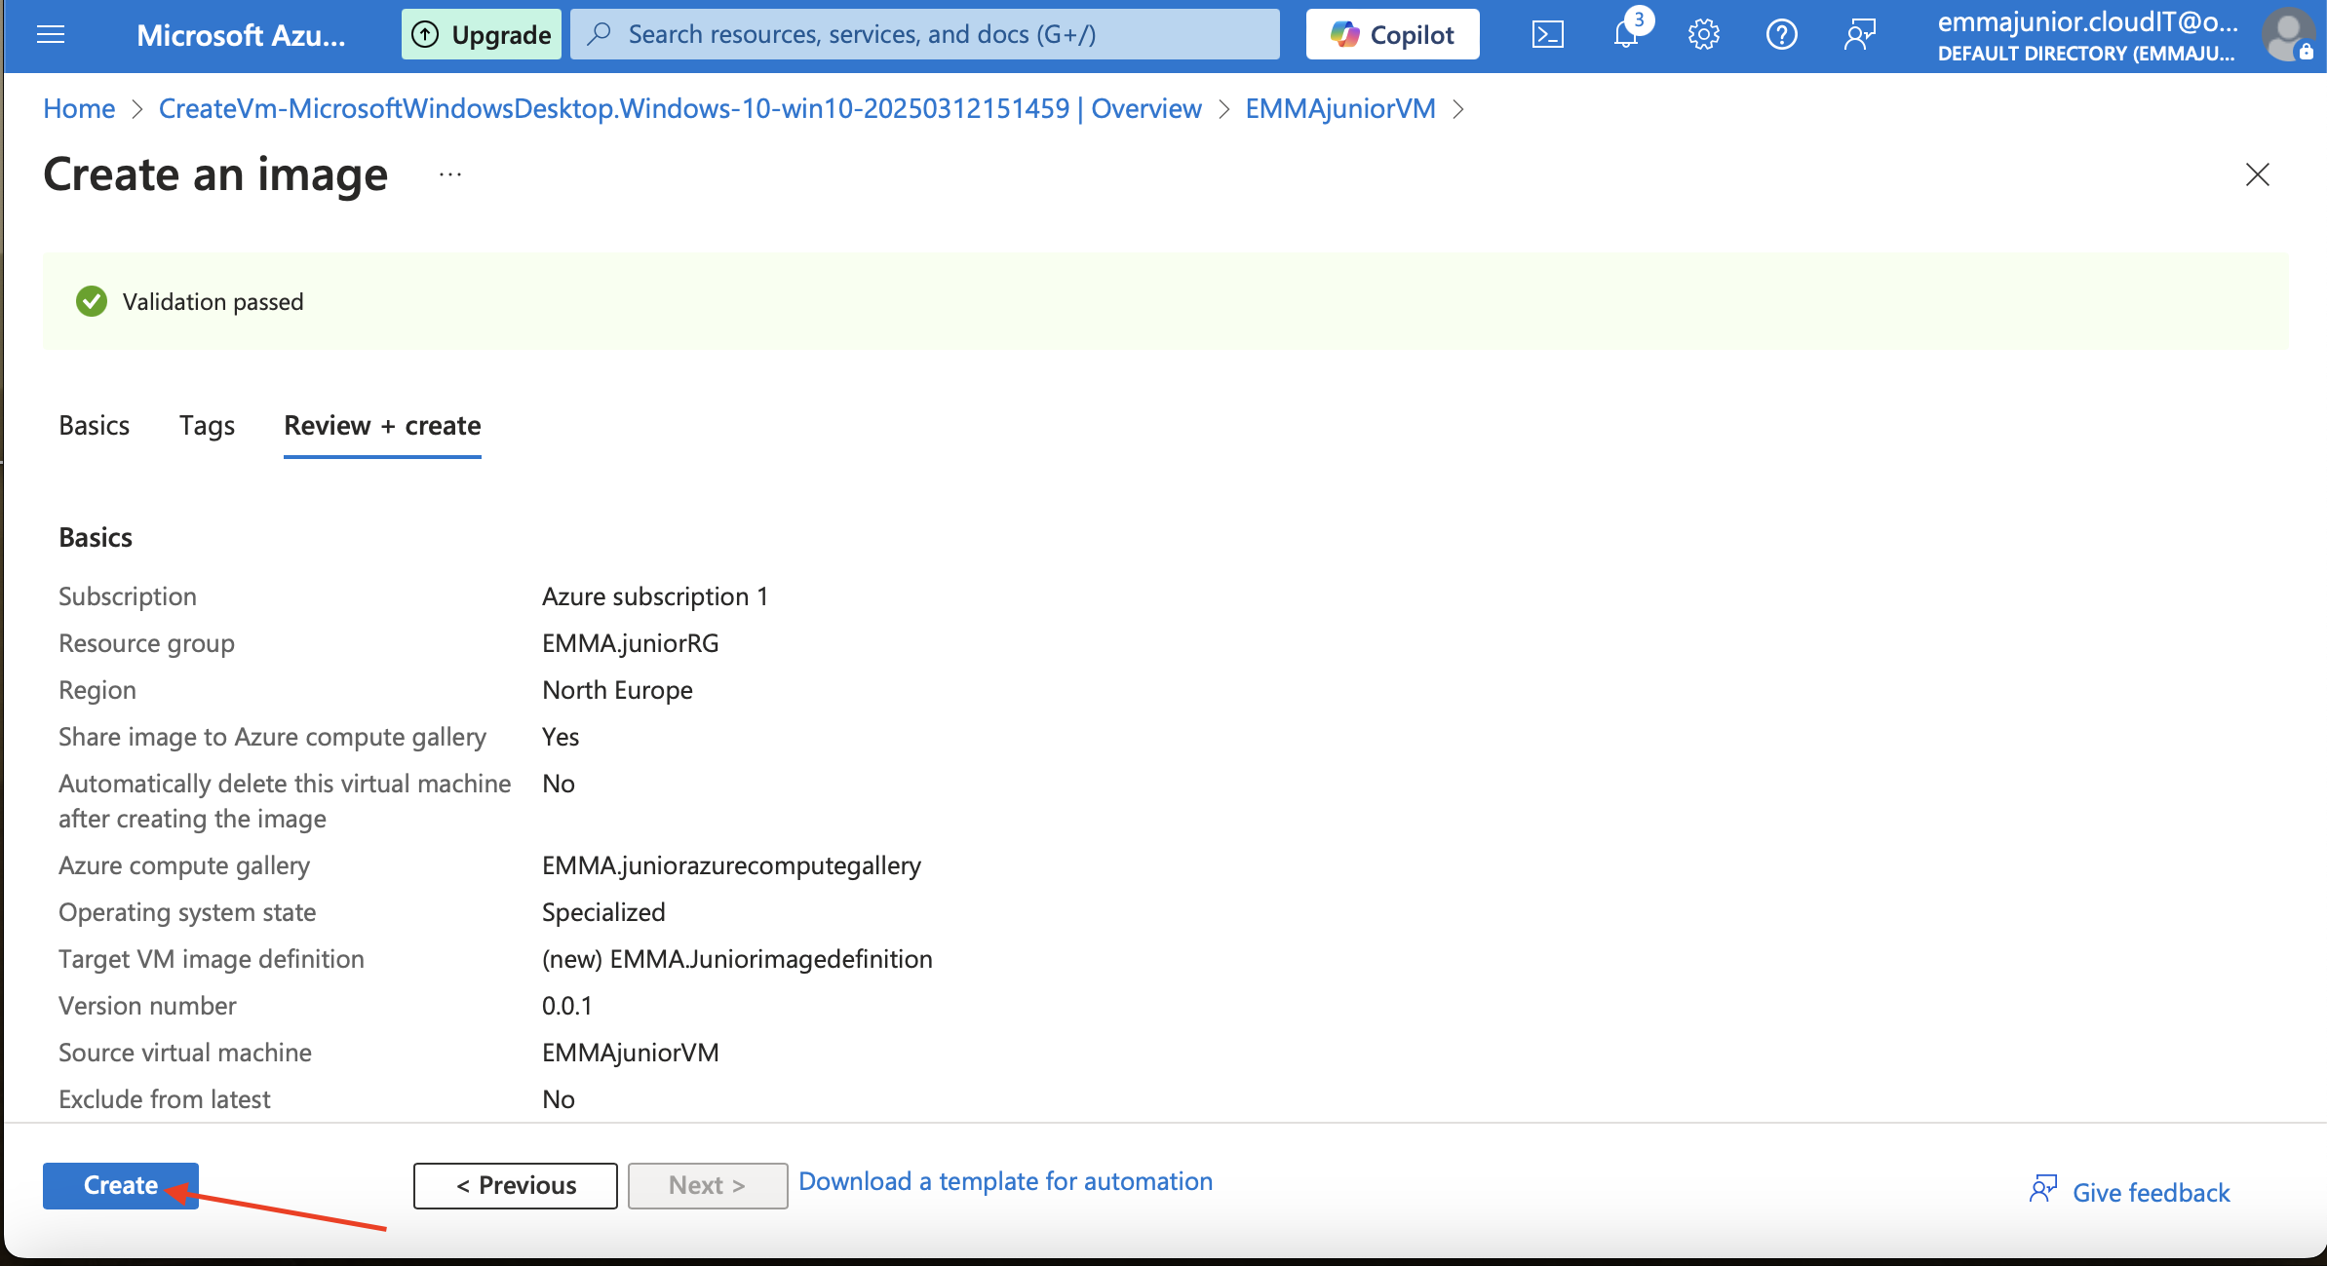Click the user account avatar
Screen dimensions: 2327x1266
(2287, 35)
